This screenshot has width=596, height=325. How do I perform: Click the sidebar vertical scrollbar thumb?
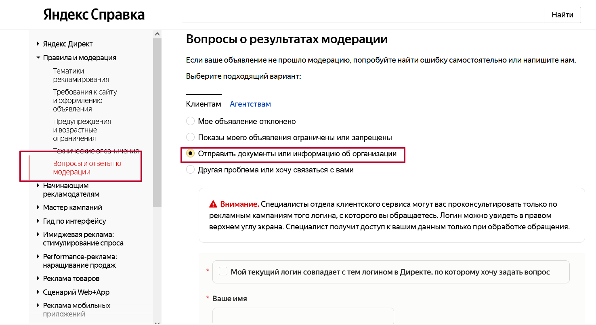pos(157,123)
